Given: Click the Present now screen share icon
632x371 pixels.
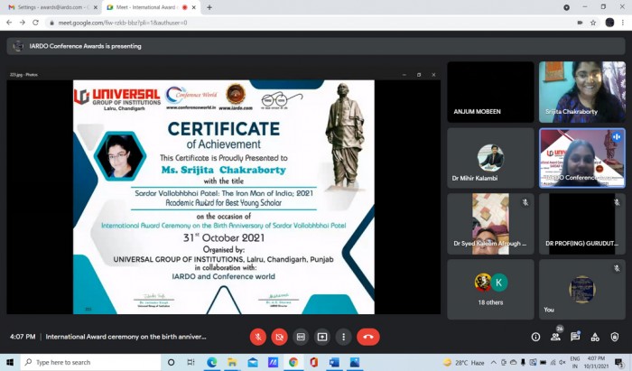Looking at the screenshot, I should (x=322, y=337).
